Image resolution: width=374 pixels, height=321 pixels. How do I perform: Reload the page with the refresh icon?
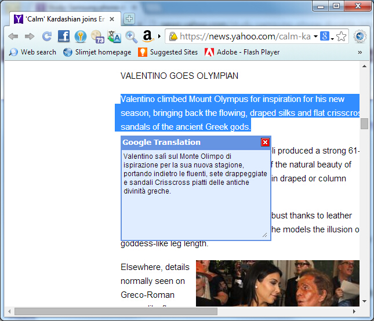point(47,37)
